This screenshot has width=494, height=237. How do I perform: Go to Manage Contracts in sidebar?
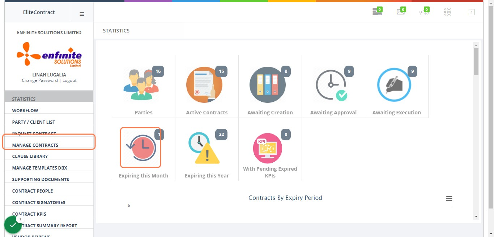35,145
